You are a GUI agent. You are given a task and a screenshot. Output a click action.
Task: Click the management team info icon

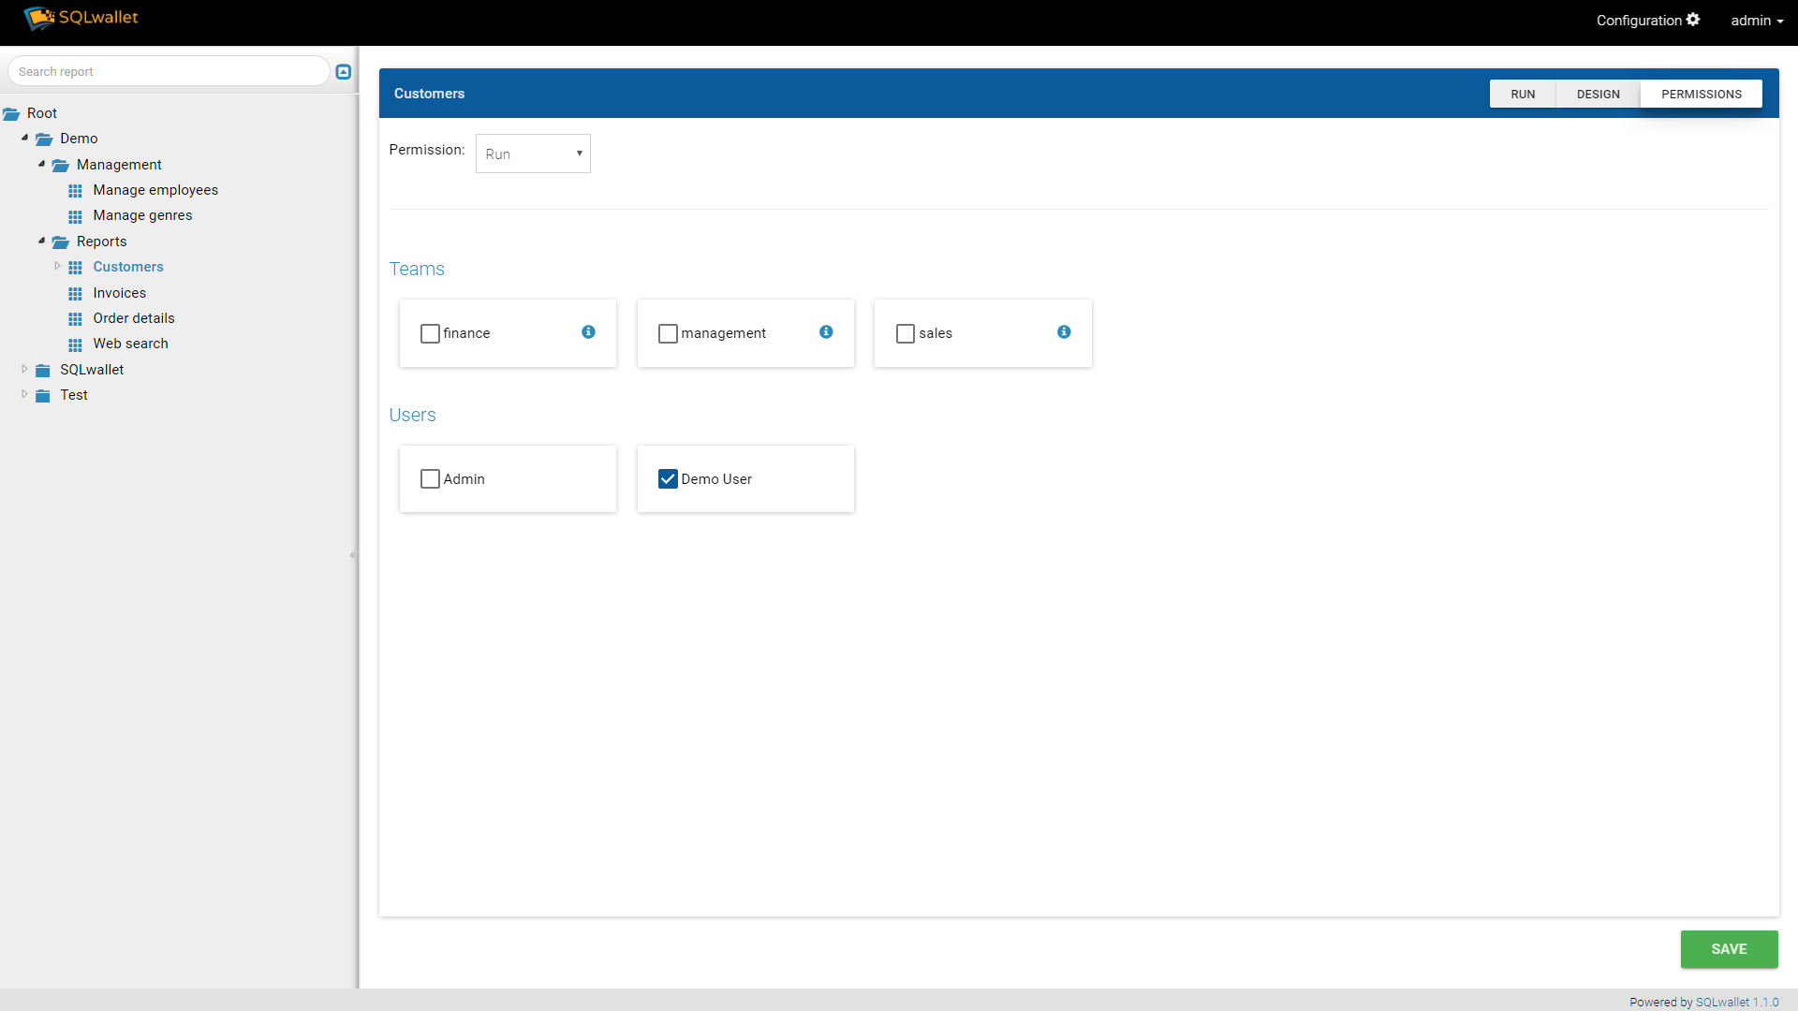click(x=826, y=332)
